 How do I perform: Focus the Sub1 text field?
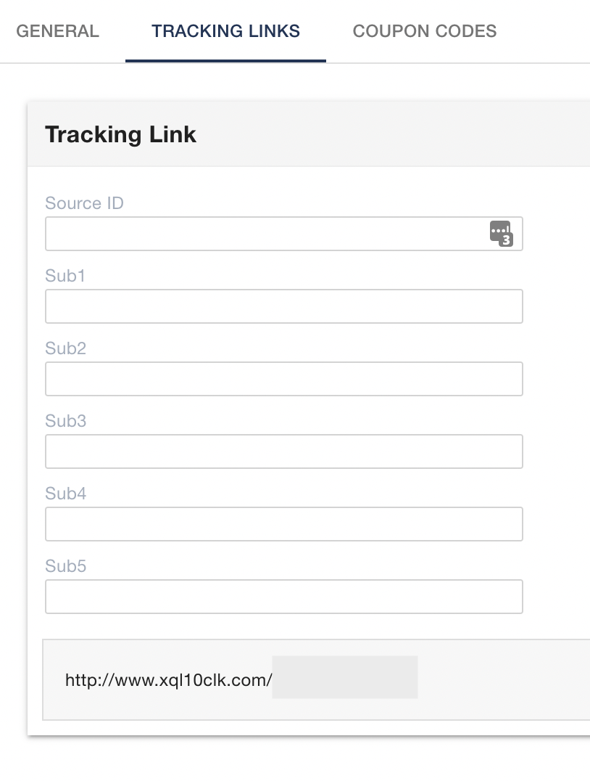click(283, 306)
